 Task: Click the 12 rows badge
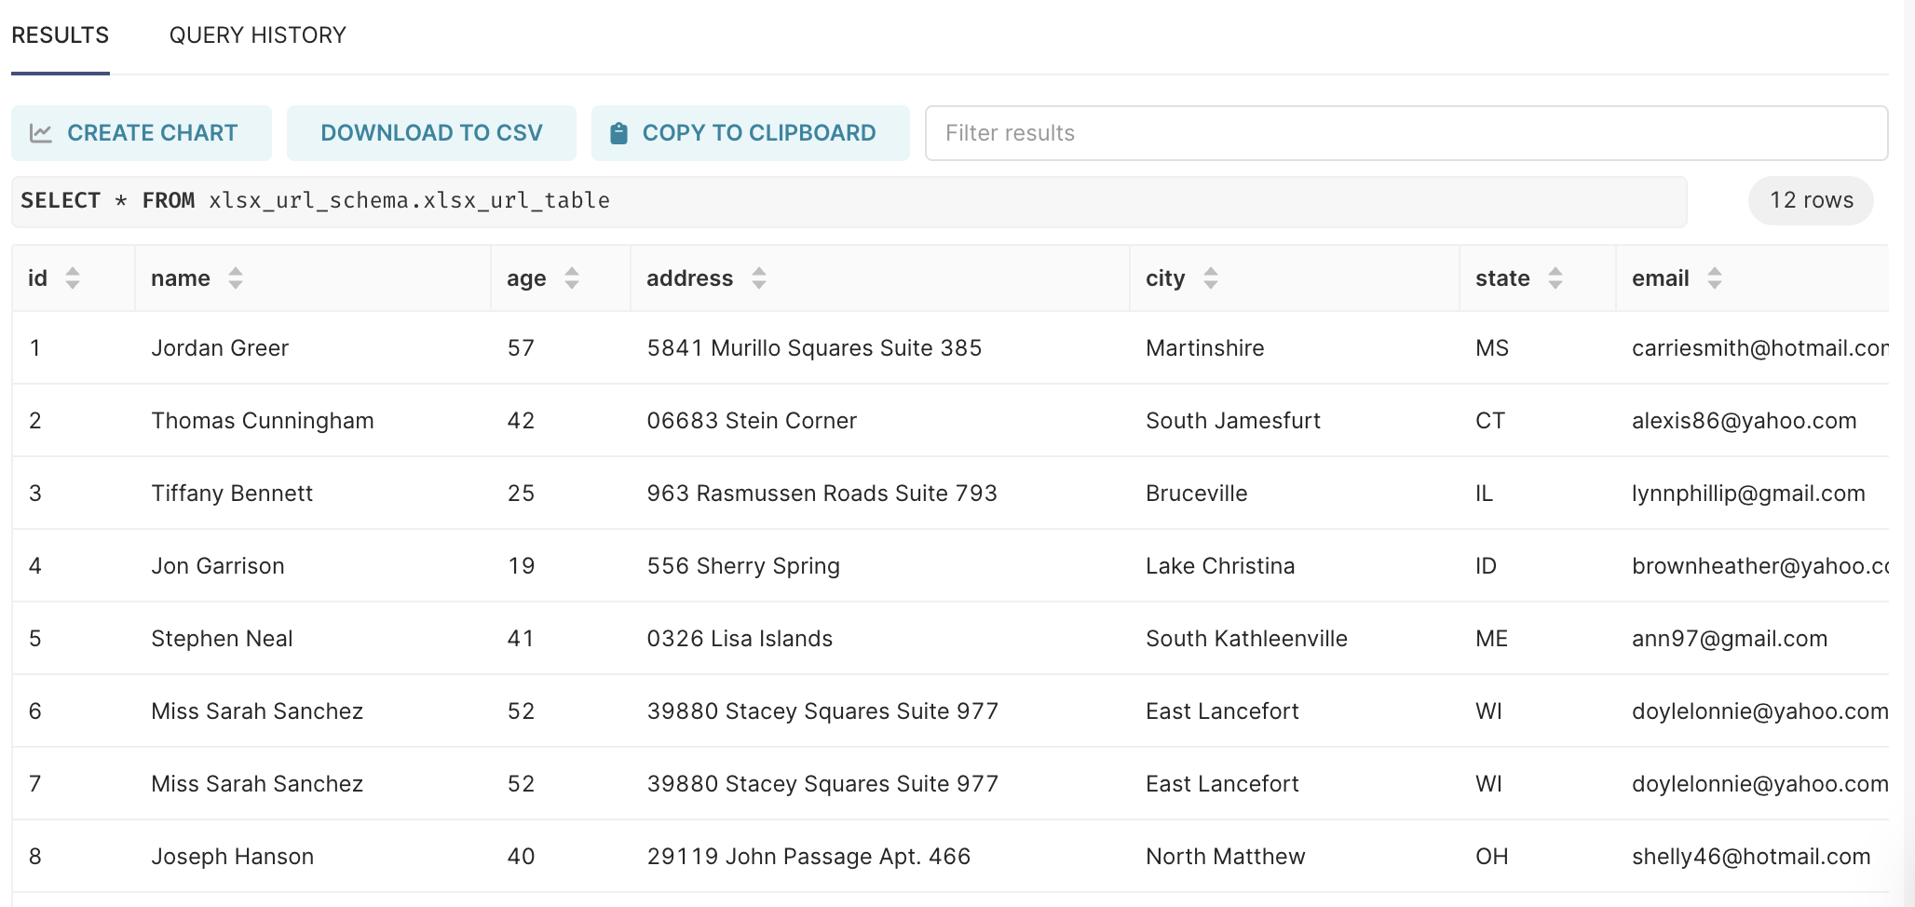point(1809,200)
